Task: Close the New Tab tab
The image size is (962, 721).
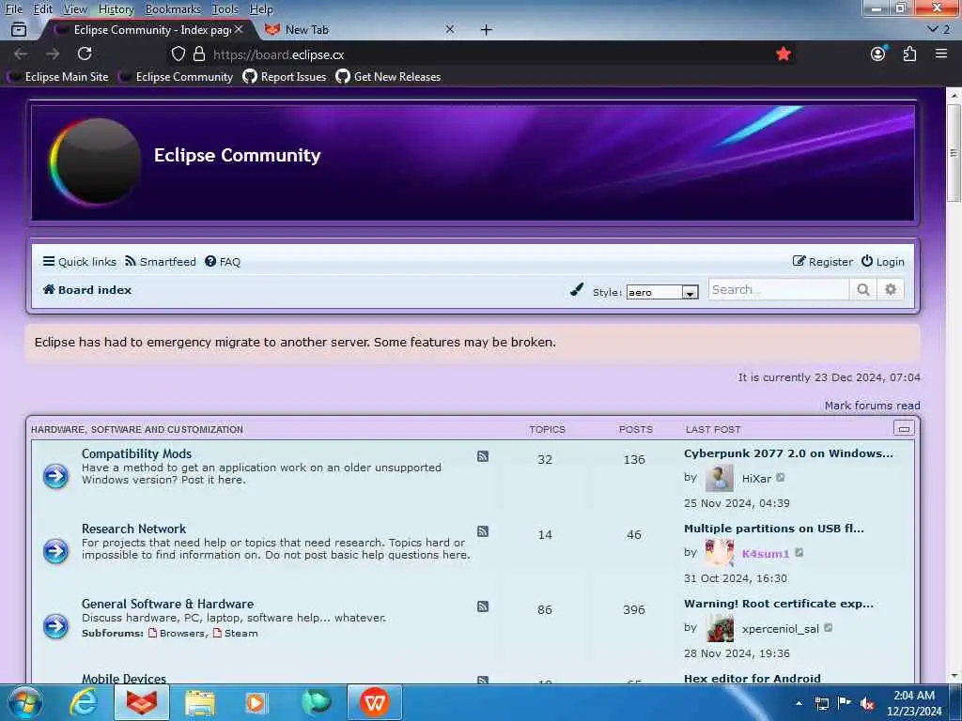Action: point(450,29)
